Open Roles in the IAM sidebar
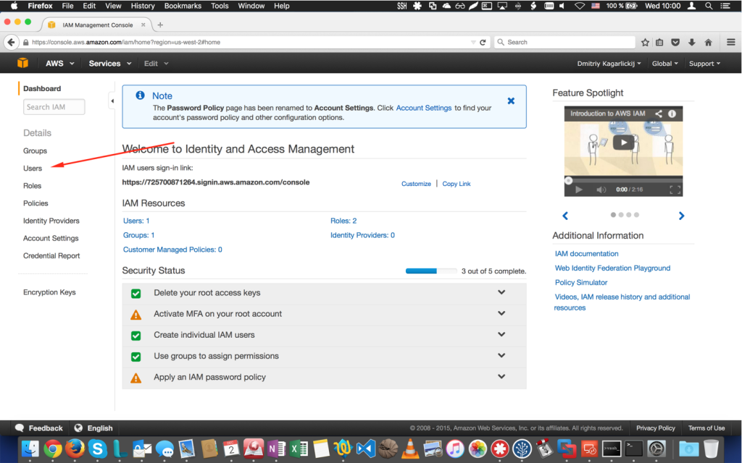This screenshot has height=463, width=742. pyautogui.click(x=32, y=186)
